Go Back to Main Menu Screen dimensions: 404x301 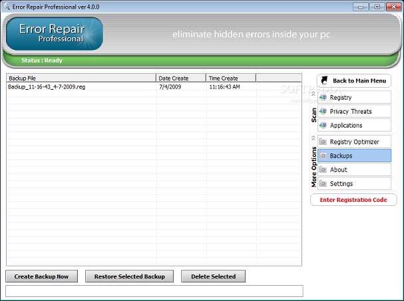tap(354, 81)
